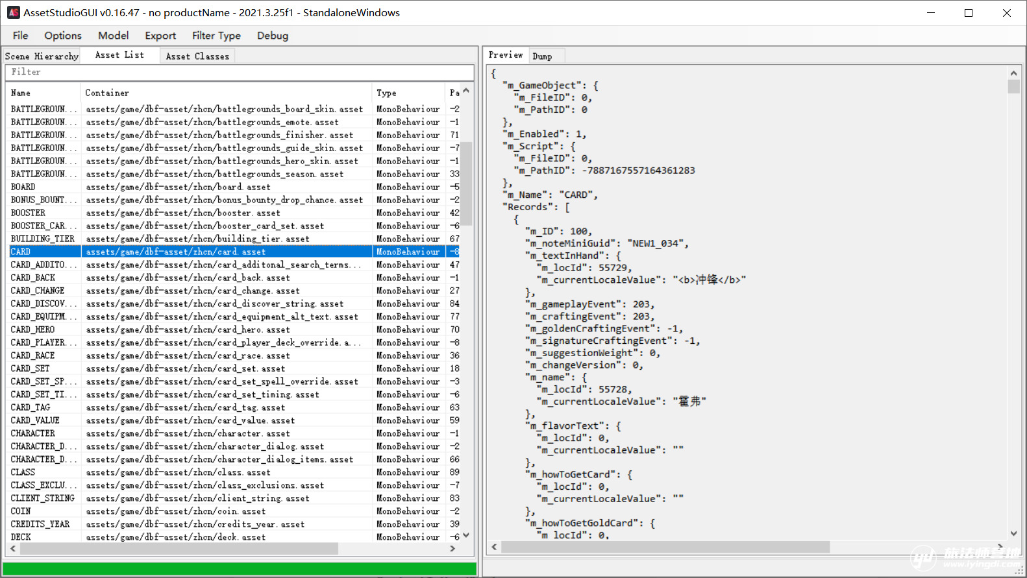Click the asset list vertical scrollbar thumb

click(x=466, y=184)
